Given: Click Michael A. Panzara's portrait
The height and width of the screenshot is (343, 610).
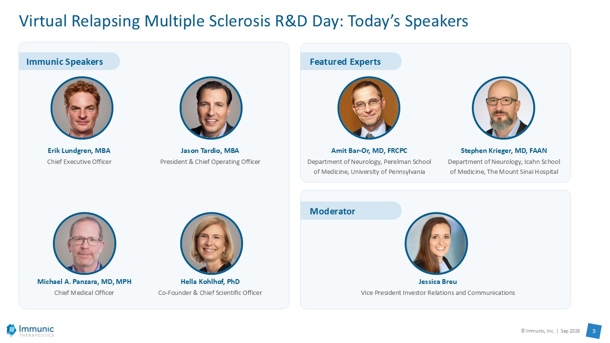Looking at the screenshot, I should click(84, 243).
